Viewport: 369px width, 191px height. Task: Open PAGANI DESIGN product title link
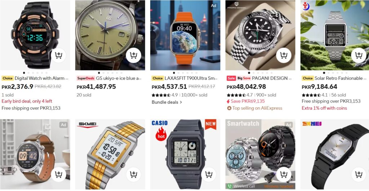pos(272,78)
